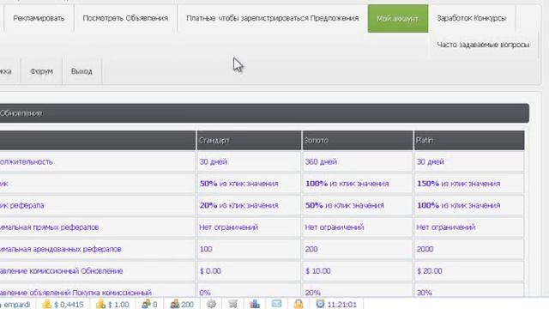
Task: Select the green Мой аккаунт tab
Action: click(398, 19)
